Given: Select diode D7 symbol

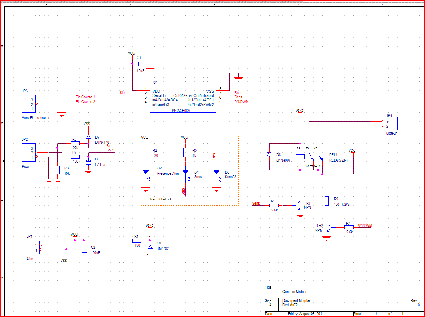Looking at the screenshot, I should 88,137.
